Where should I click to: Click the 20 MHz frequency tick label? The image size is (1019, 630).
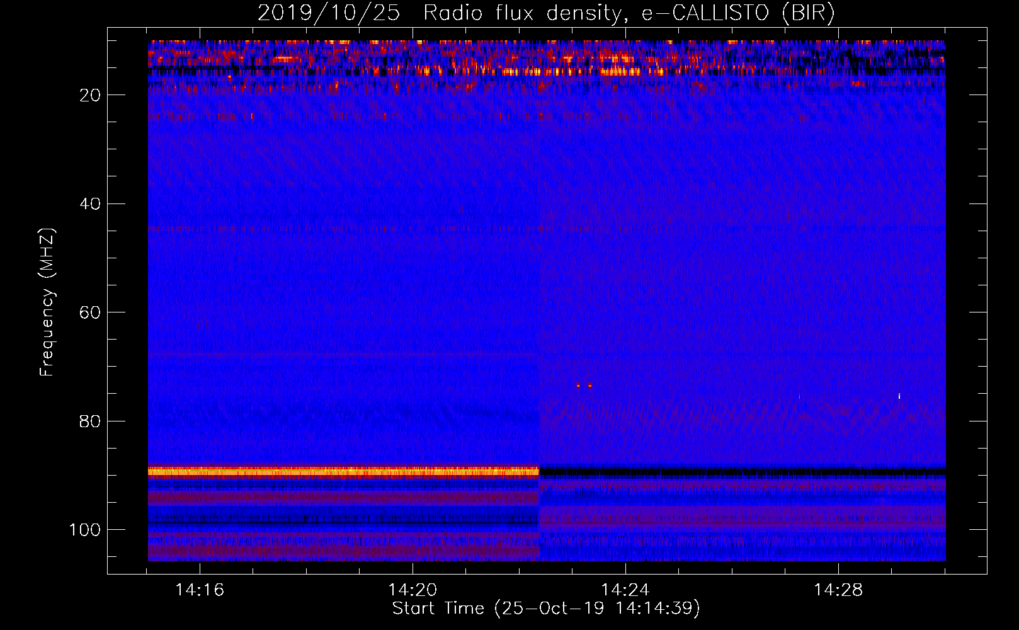91,95
